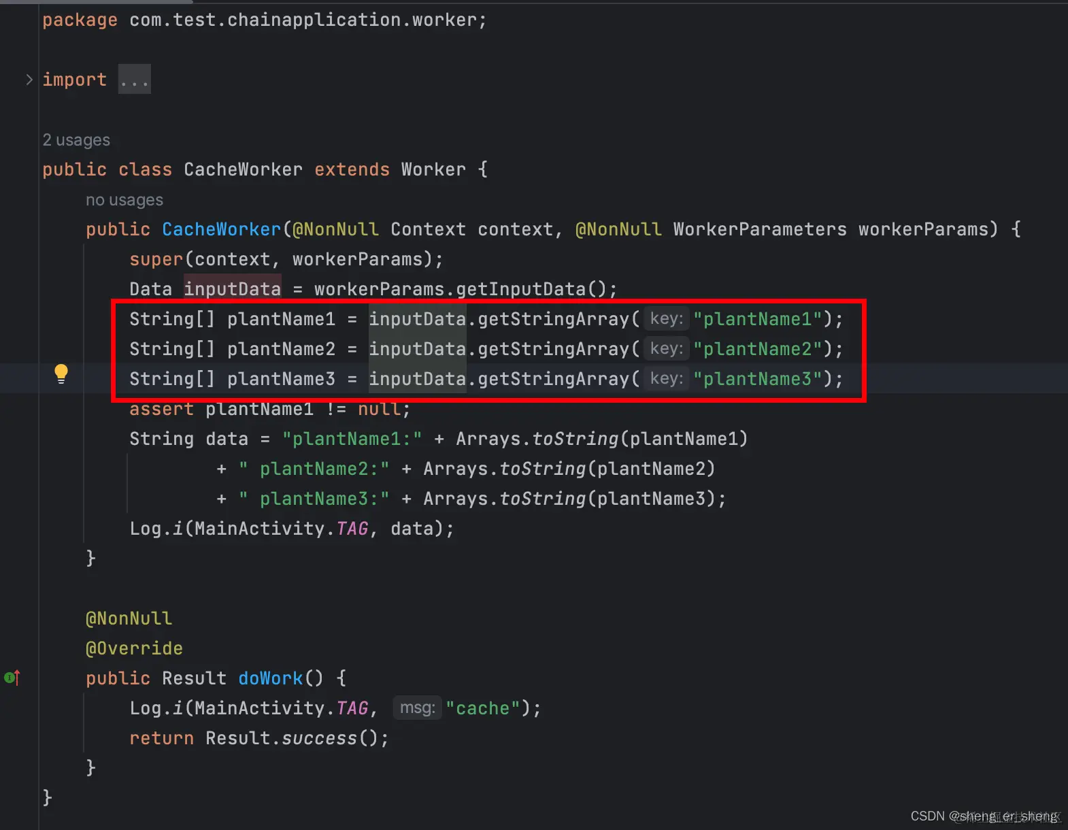
Task: Click the super(context, workerParams) call
Action: pos(286,259)
